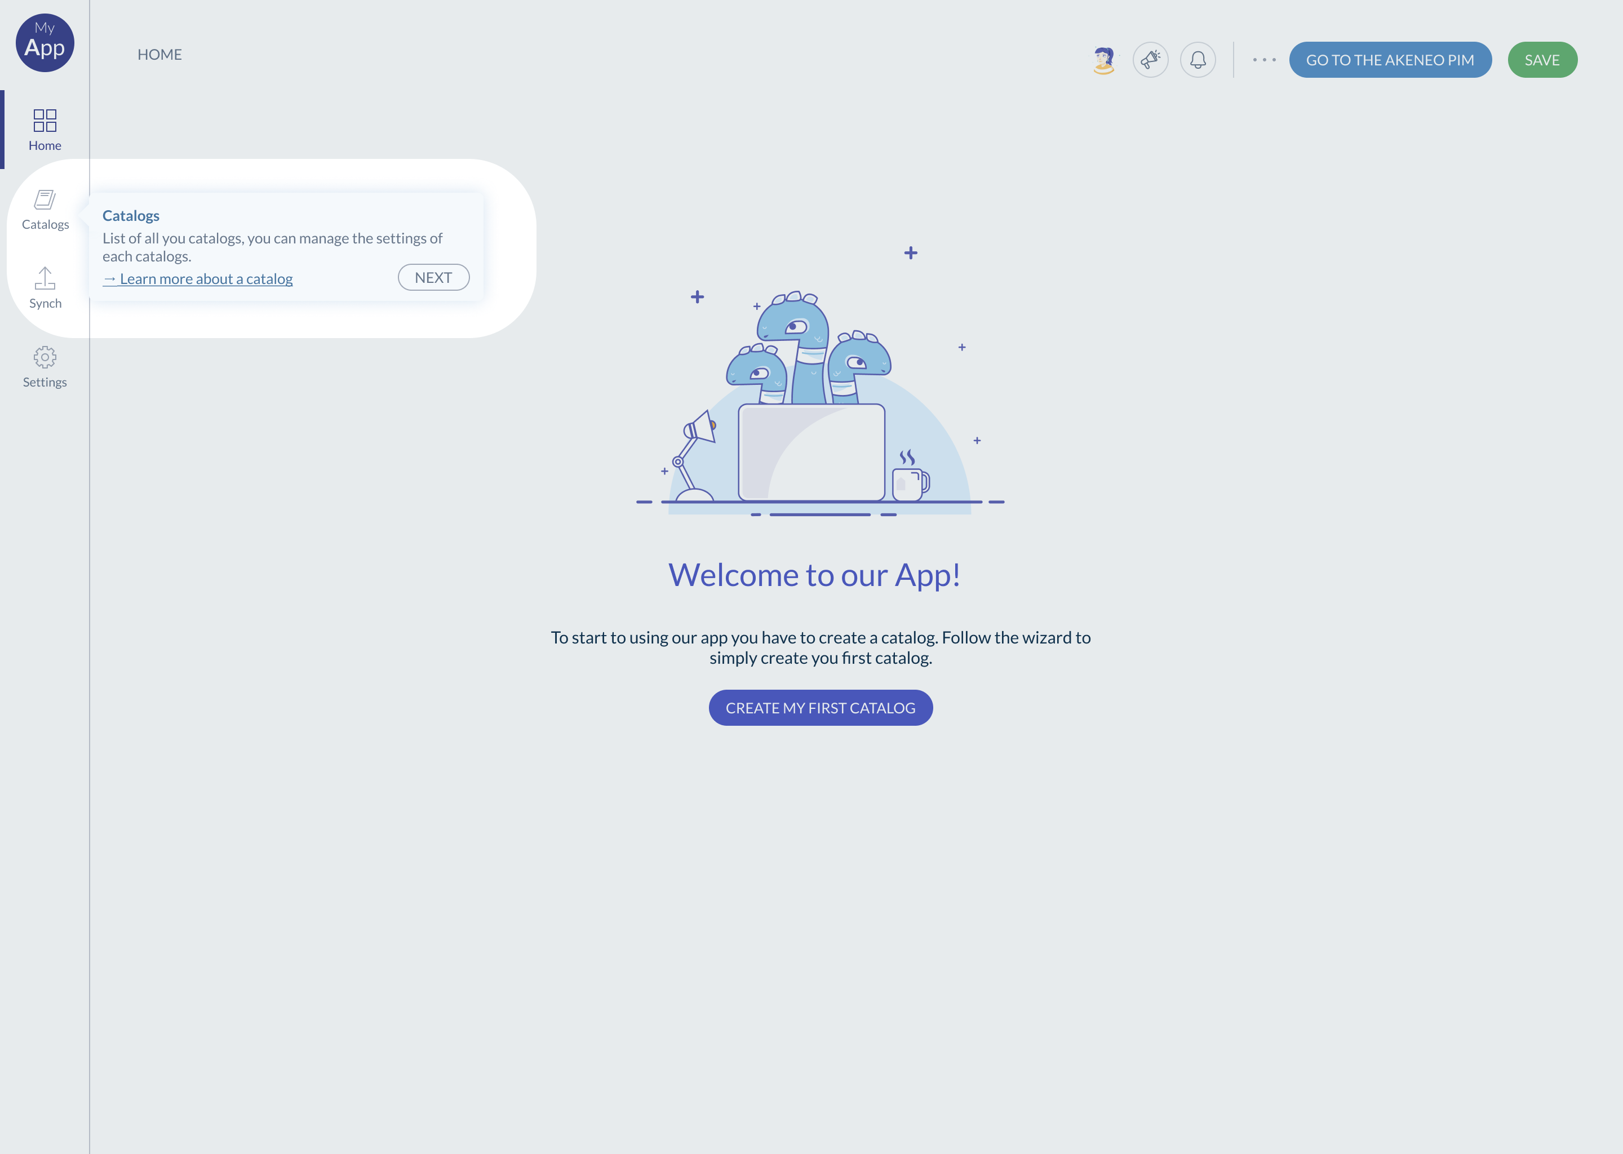1623x1154 pixels.
Task: Click the tooltip close/dismiss area
Action: coord(433,276)
